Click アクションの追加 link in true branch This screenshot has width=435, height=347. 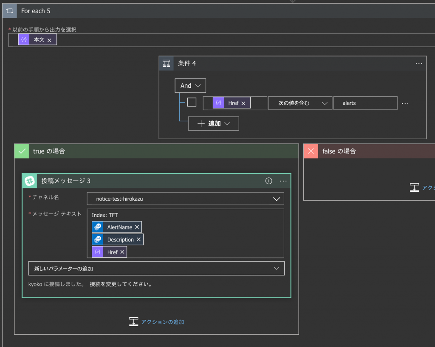tap(163, 322)
